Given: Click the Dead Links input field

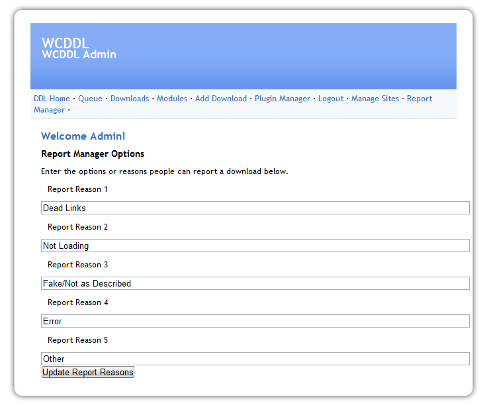Looking at the screenshot, I should click(255, 208).
